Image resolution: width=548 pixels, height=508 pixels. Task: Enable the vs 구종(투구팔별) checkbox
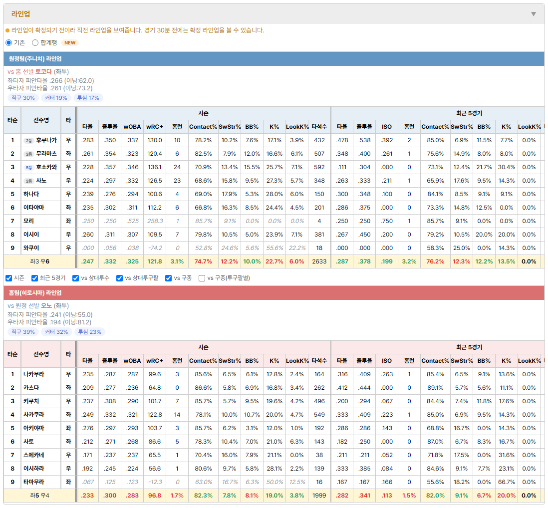click(202, 278)
